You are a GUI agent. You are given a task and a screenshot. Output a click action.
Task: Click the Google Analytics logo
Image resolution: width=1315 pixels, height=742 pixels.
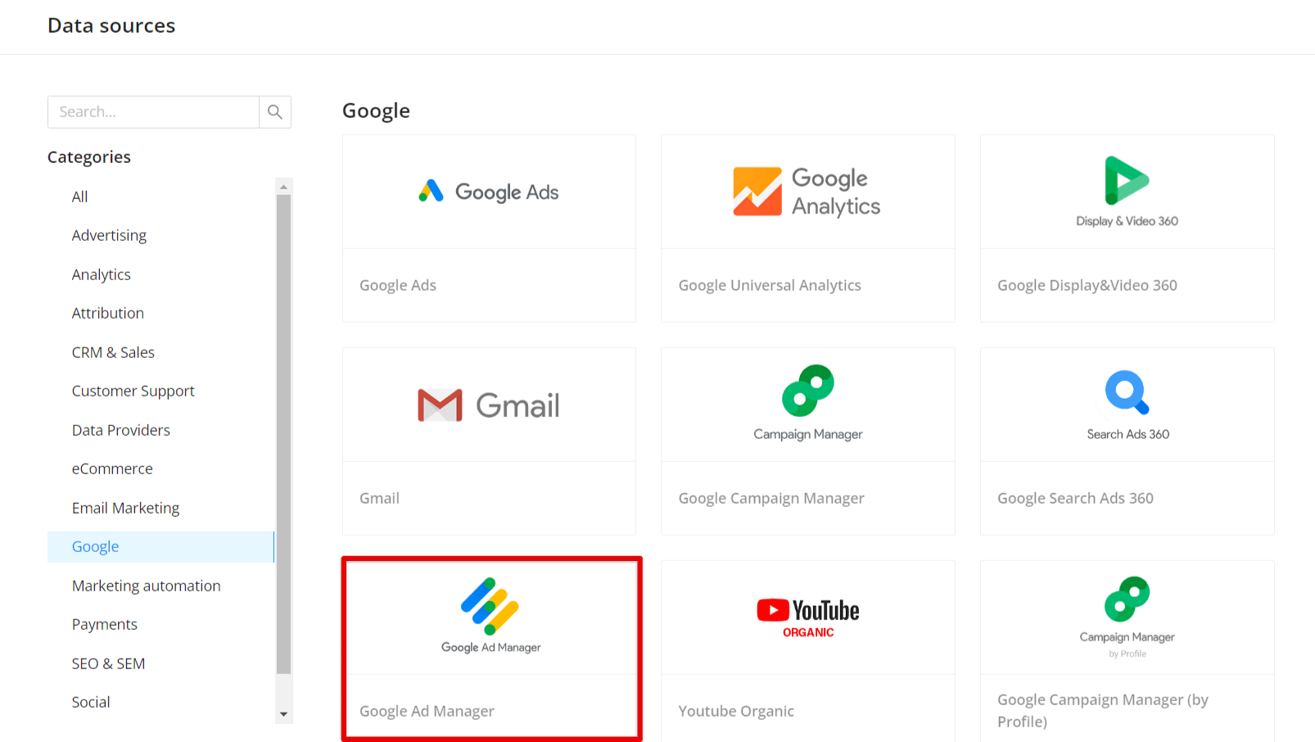click(x=807, y=192)
